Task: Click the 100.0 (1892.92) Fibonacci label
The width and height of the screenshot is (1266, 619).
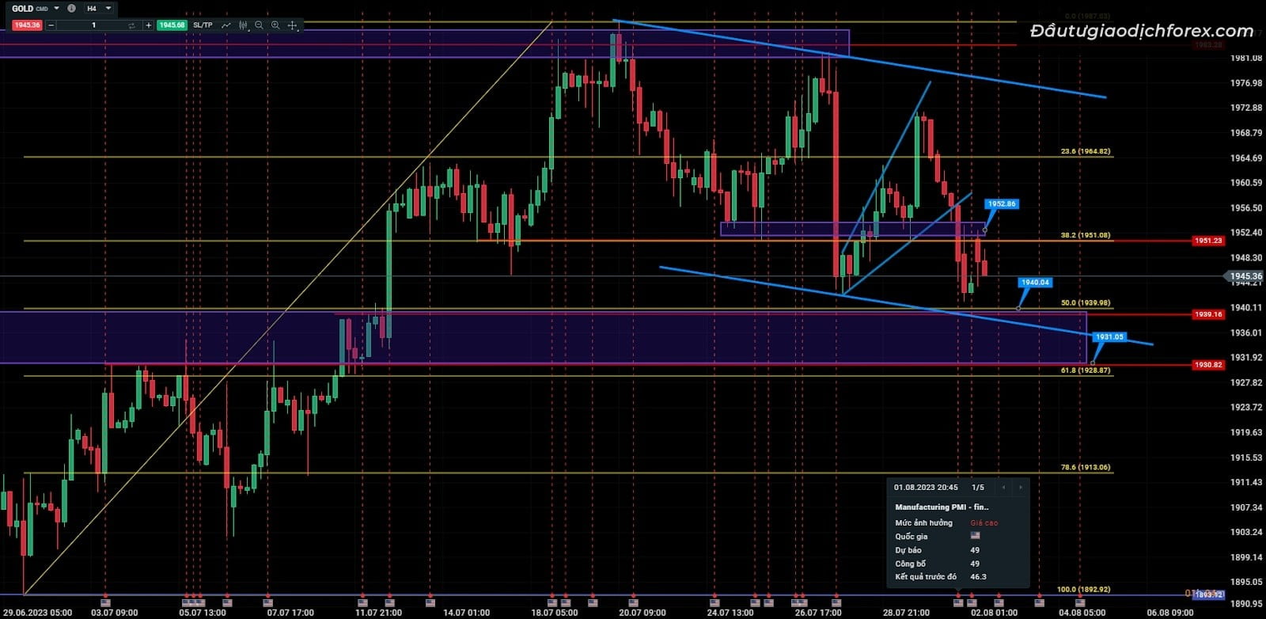Action: pyautogui.click(x=1083, y=590)
